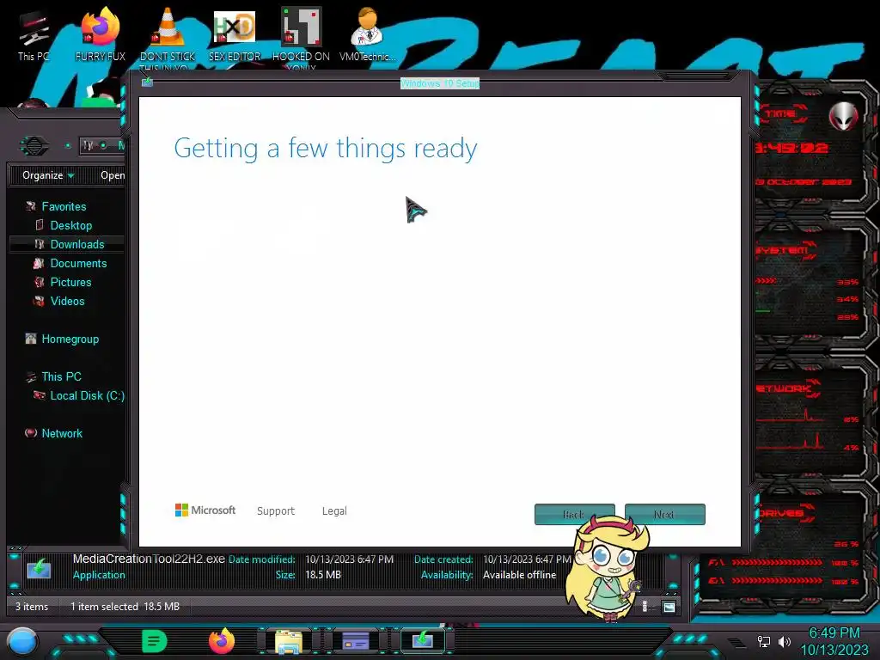Click the Explorer back navigation hexagon button
Screen dimensions: 880x660
pos(34,146)
